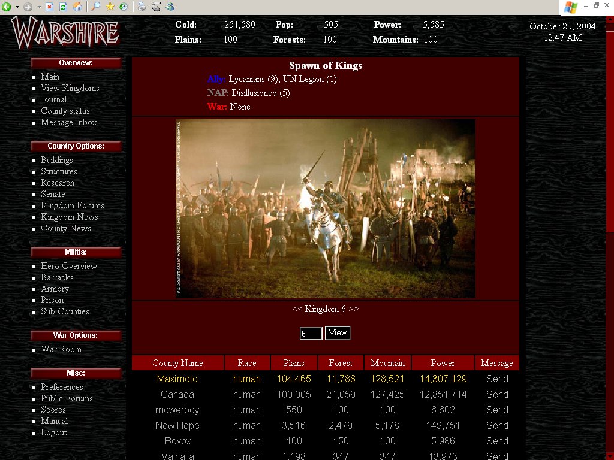Refresh the page with the toolbar icon

pos(63,7)
